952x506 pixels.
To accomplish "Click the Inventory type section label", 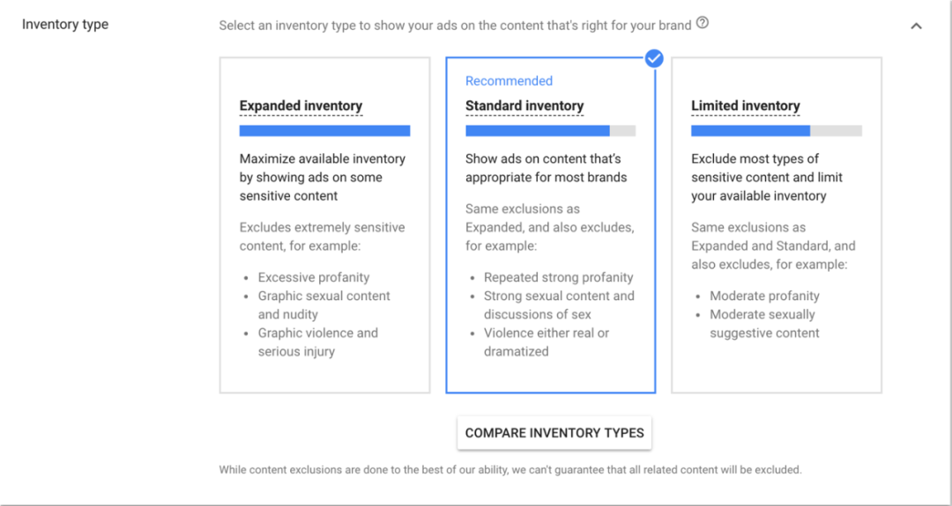I will (65, 24).
